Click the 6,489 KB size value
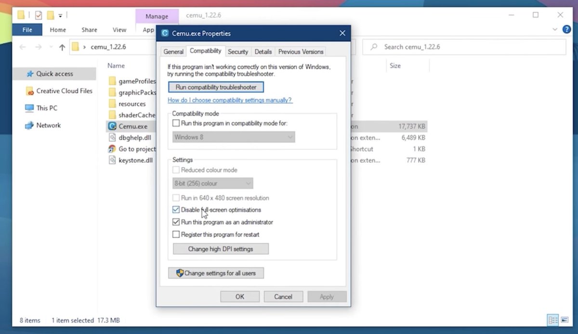Screen dimensions: 578x334 [x=413, y=137]
